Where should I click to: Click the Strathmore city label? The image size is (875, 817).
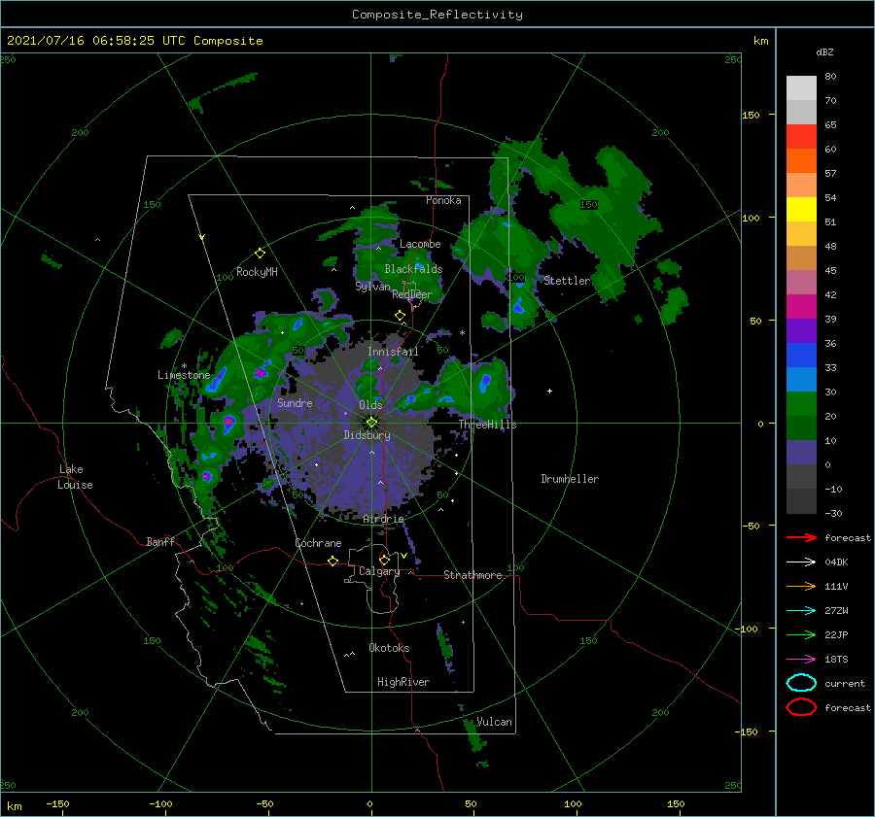472,575
